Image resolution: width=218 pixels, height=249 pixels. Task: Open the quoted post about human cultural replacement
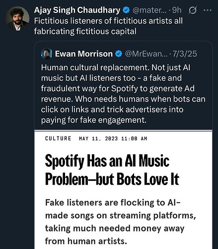[x=123, y=94]
